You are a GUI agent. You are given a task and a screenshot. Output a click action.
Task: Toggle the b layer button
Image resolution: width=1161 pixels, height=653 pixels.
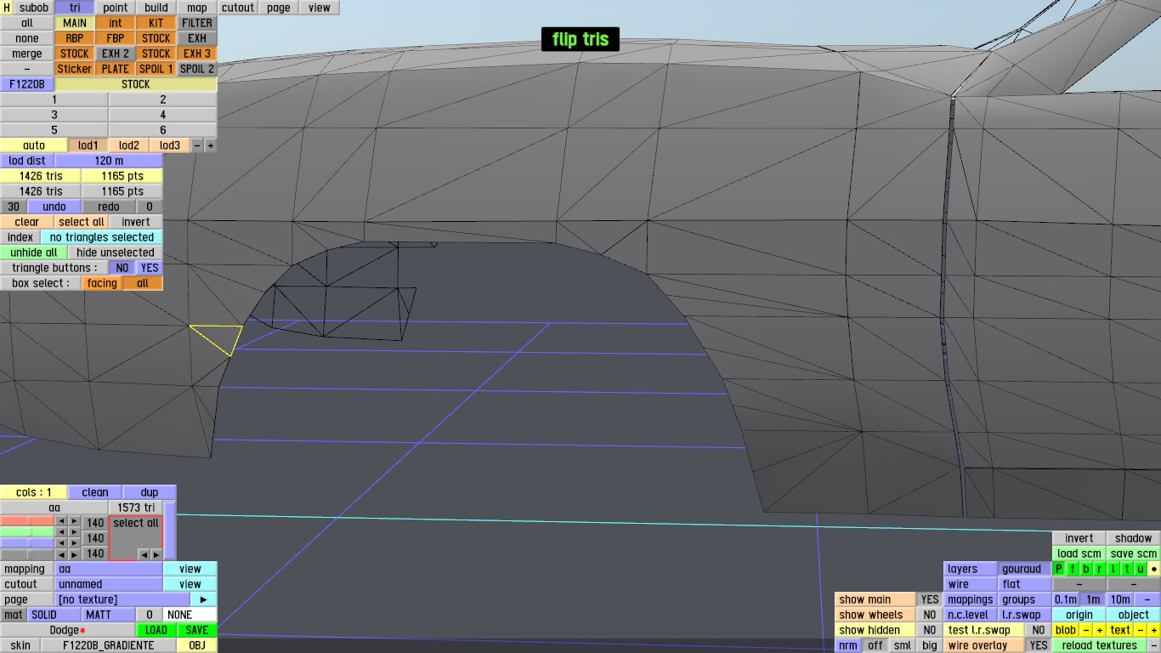point(1086,569)
